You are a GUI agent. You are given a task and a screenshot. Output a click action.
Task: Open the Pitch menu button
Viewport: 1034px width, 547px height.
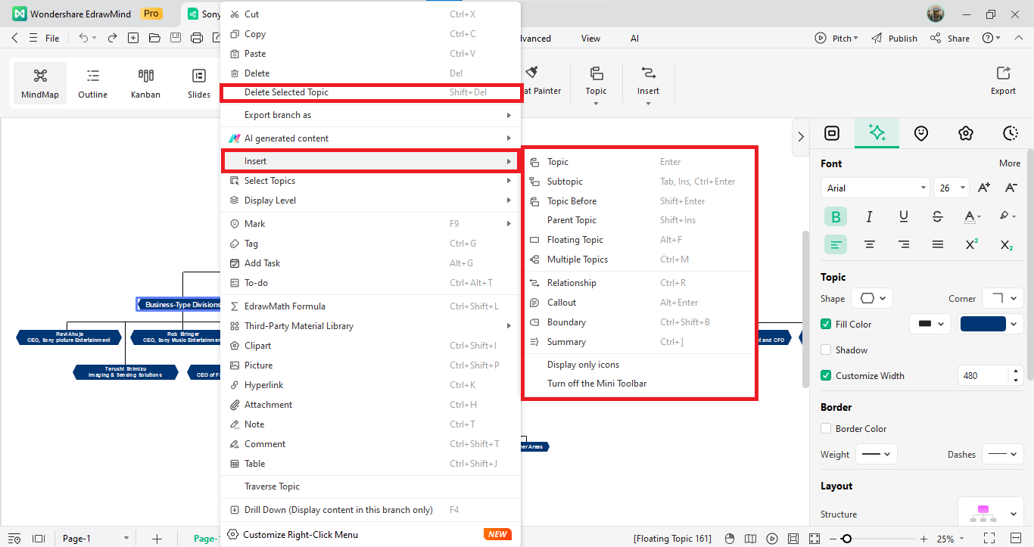click(836, 39)
